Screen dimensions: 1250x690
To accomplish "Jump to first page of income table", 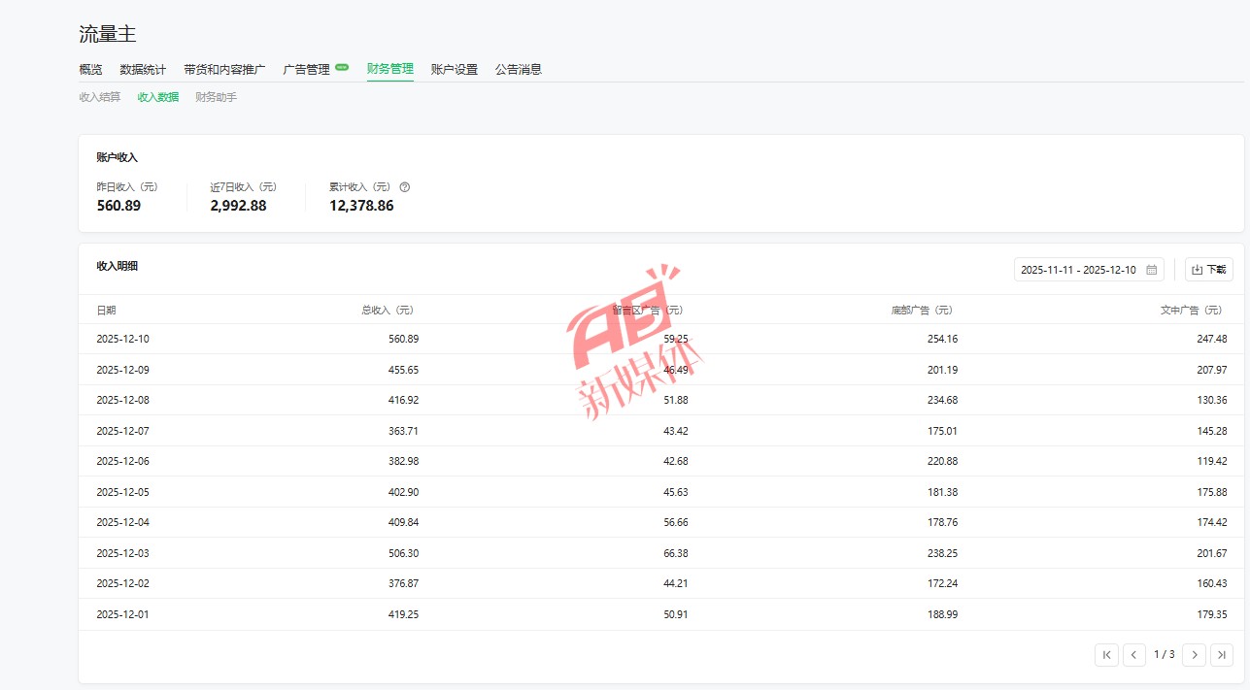I will pos(1106,655).
